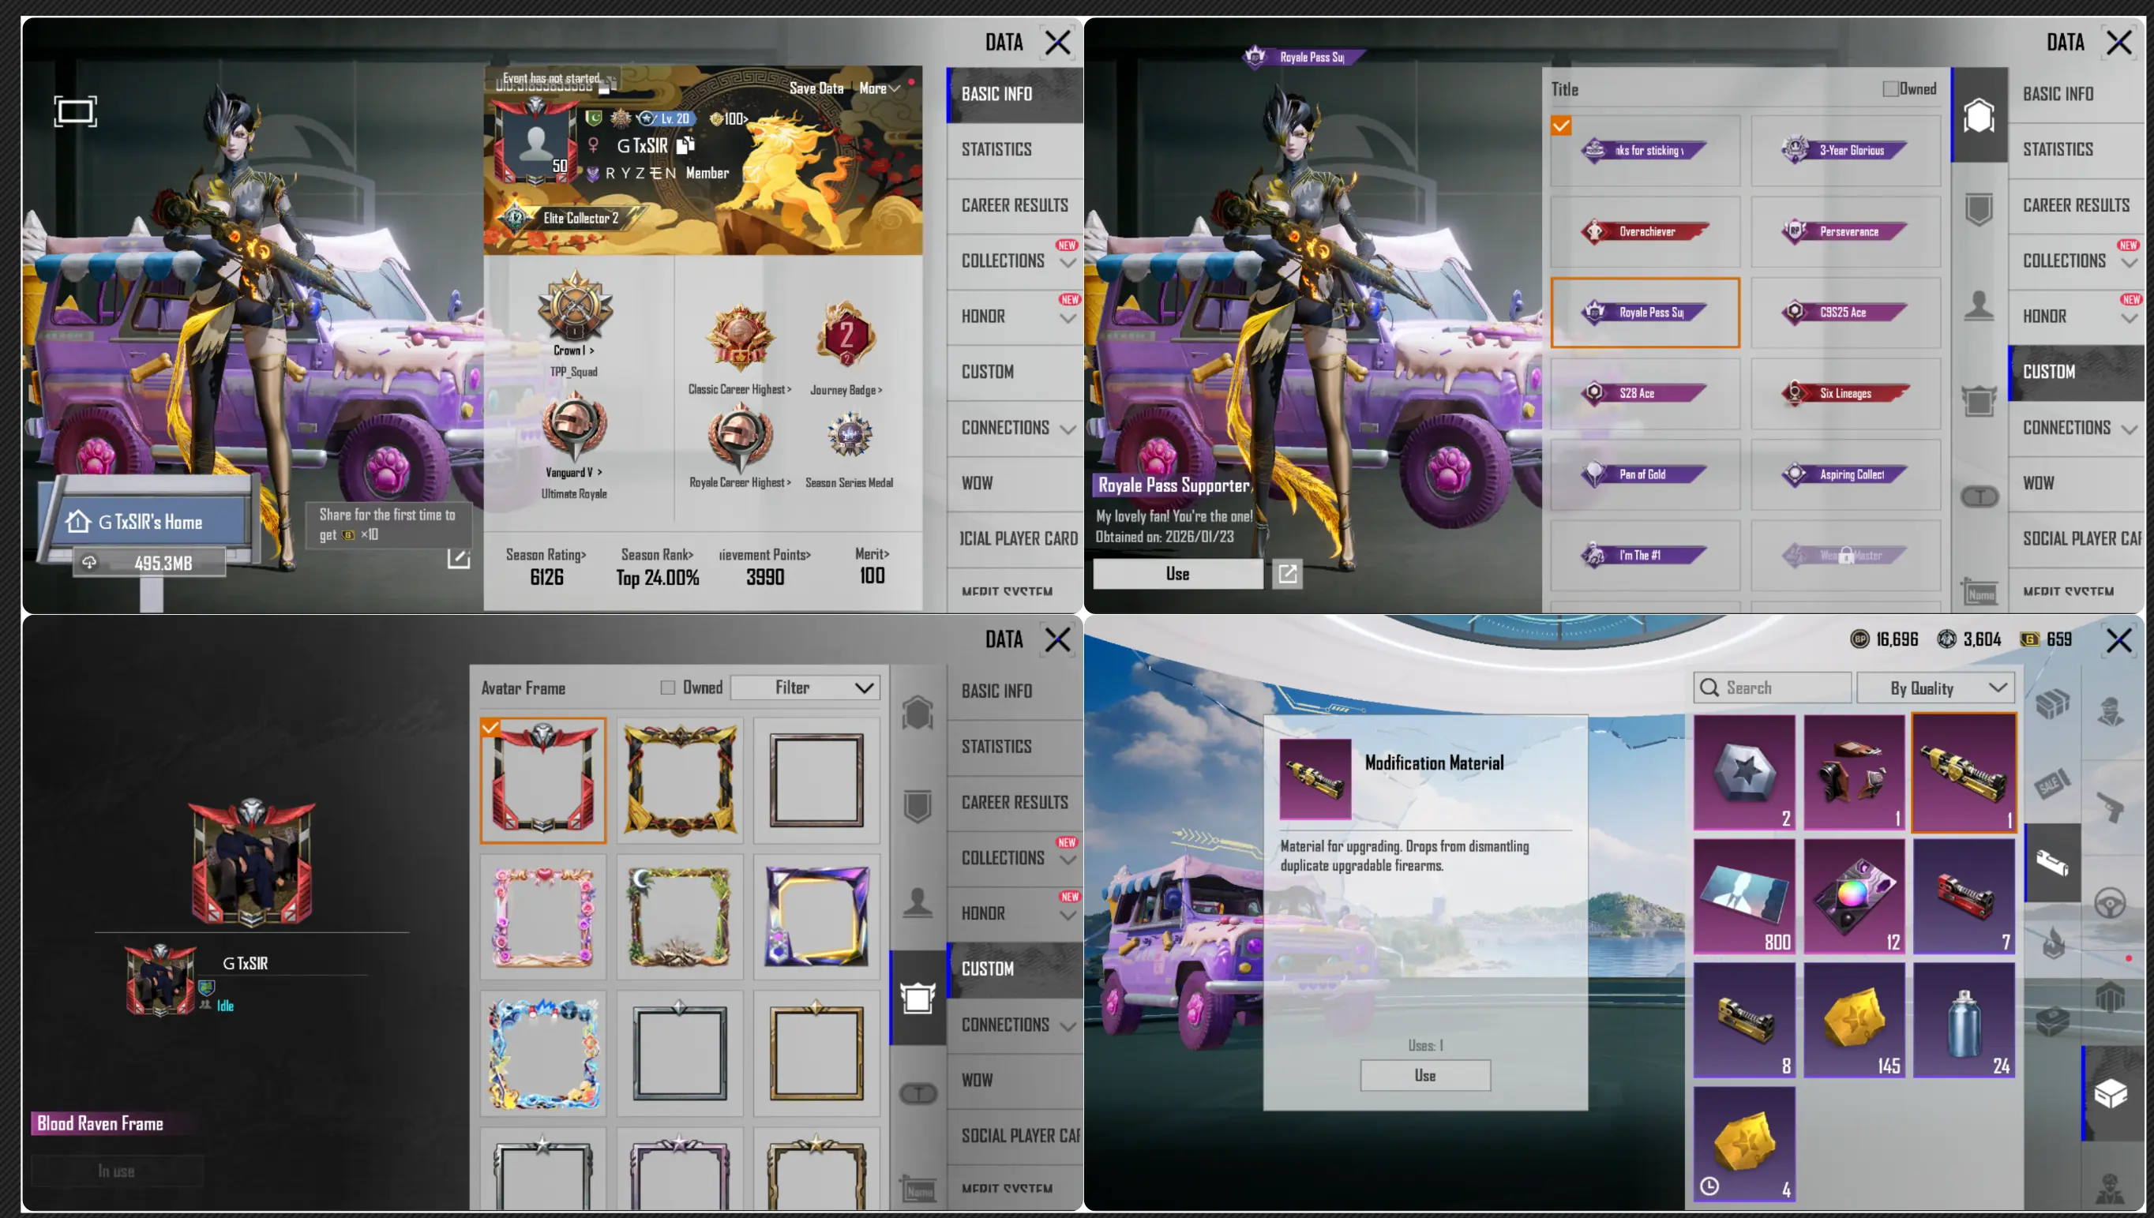The image size is (2154, 1218).
Task: Open the hexagon title icon in the Custom sidebar
Action: coord(1979,115)
